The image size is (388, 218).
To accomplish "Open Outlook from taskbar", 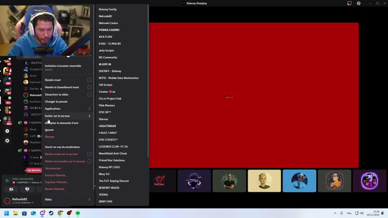I will [33, 213].
